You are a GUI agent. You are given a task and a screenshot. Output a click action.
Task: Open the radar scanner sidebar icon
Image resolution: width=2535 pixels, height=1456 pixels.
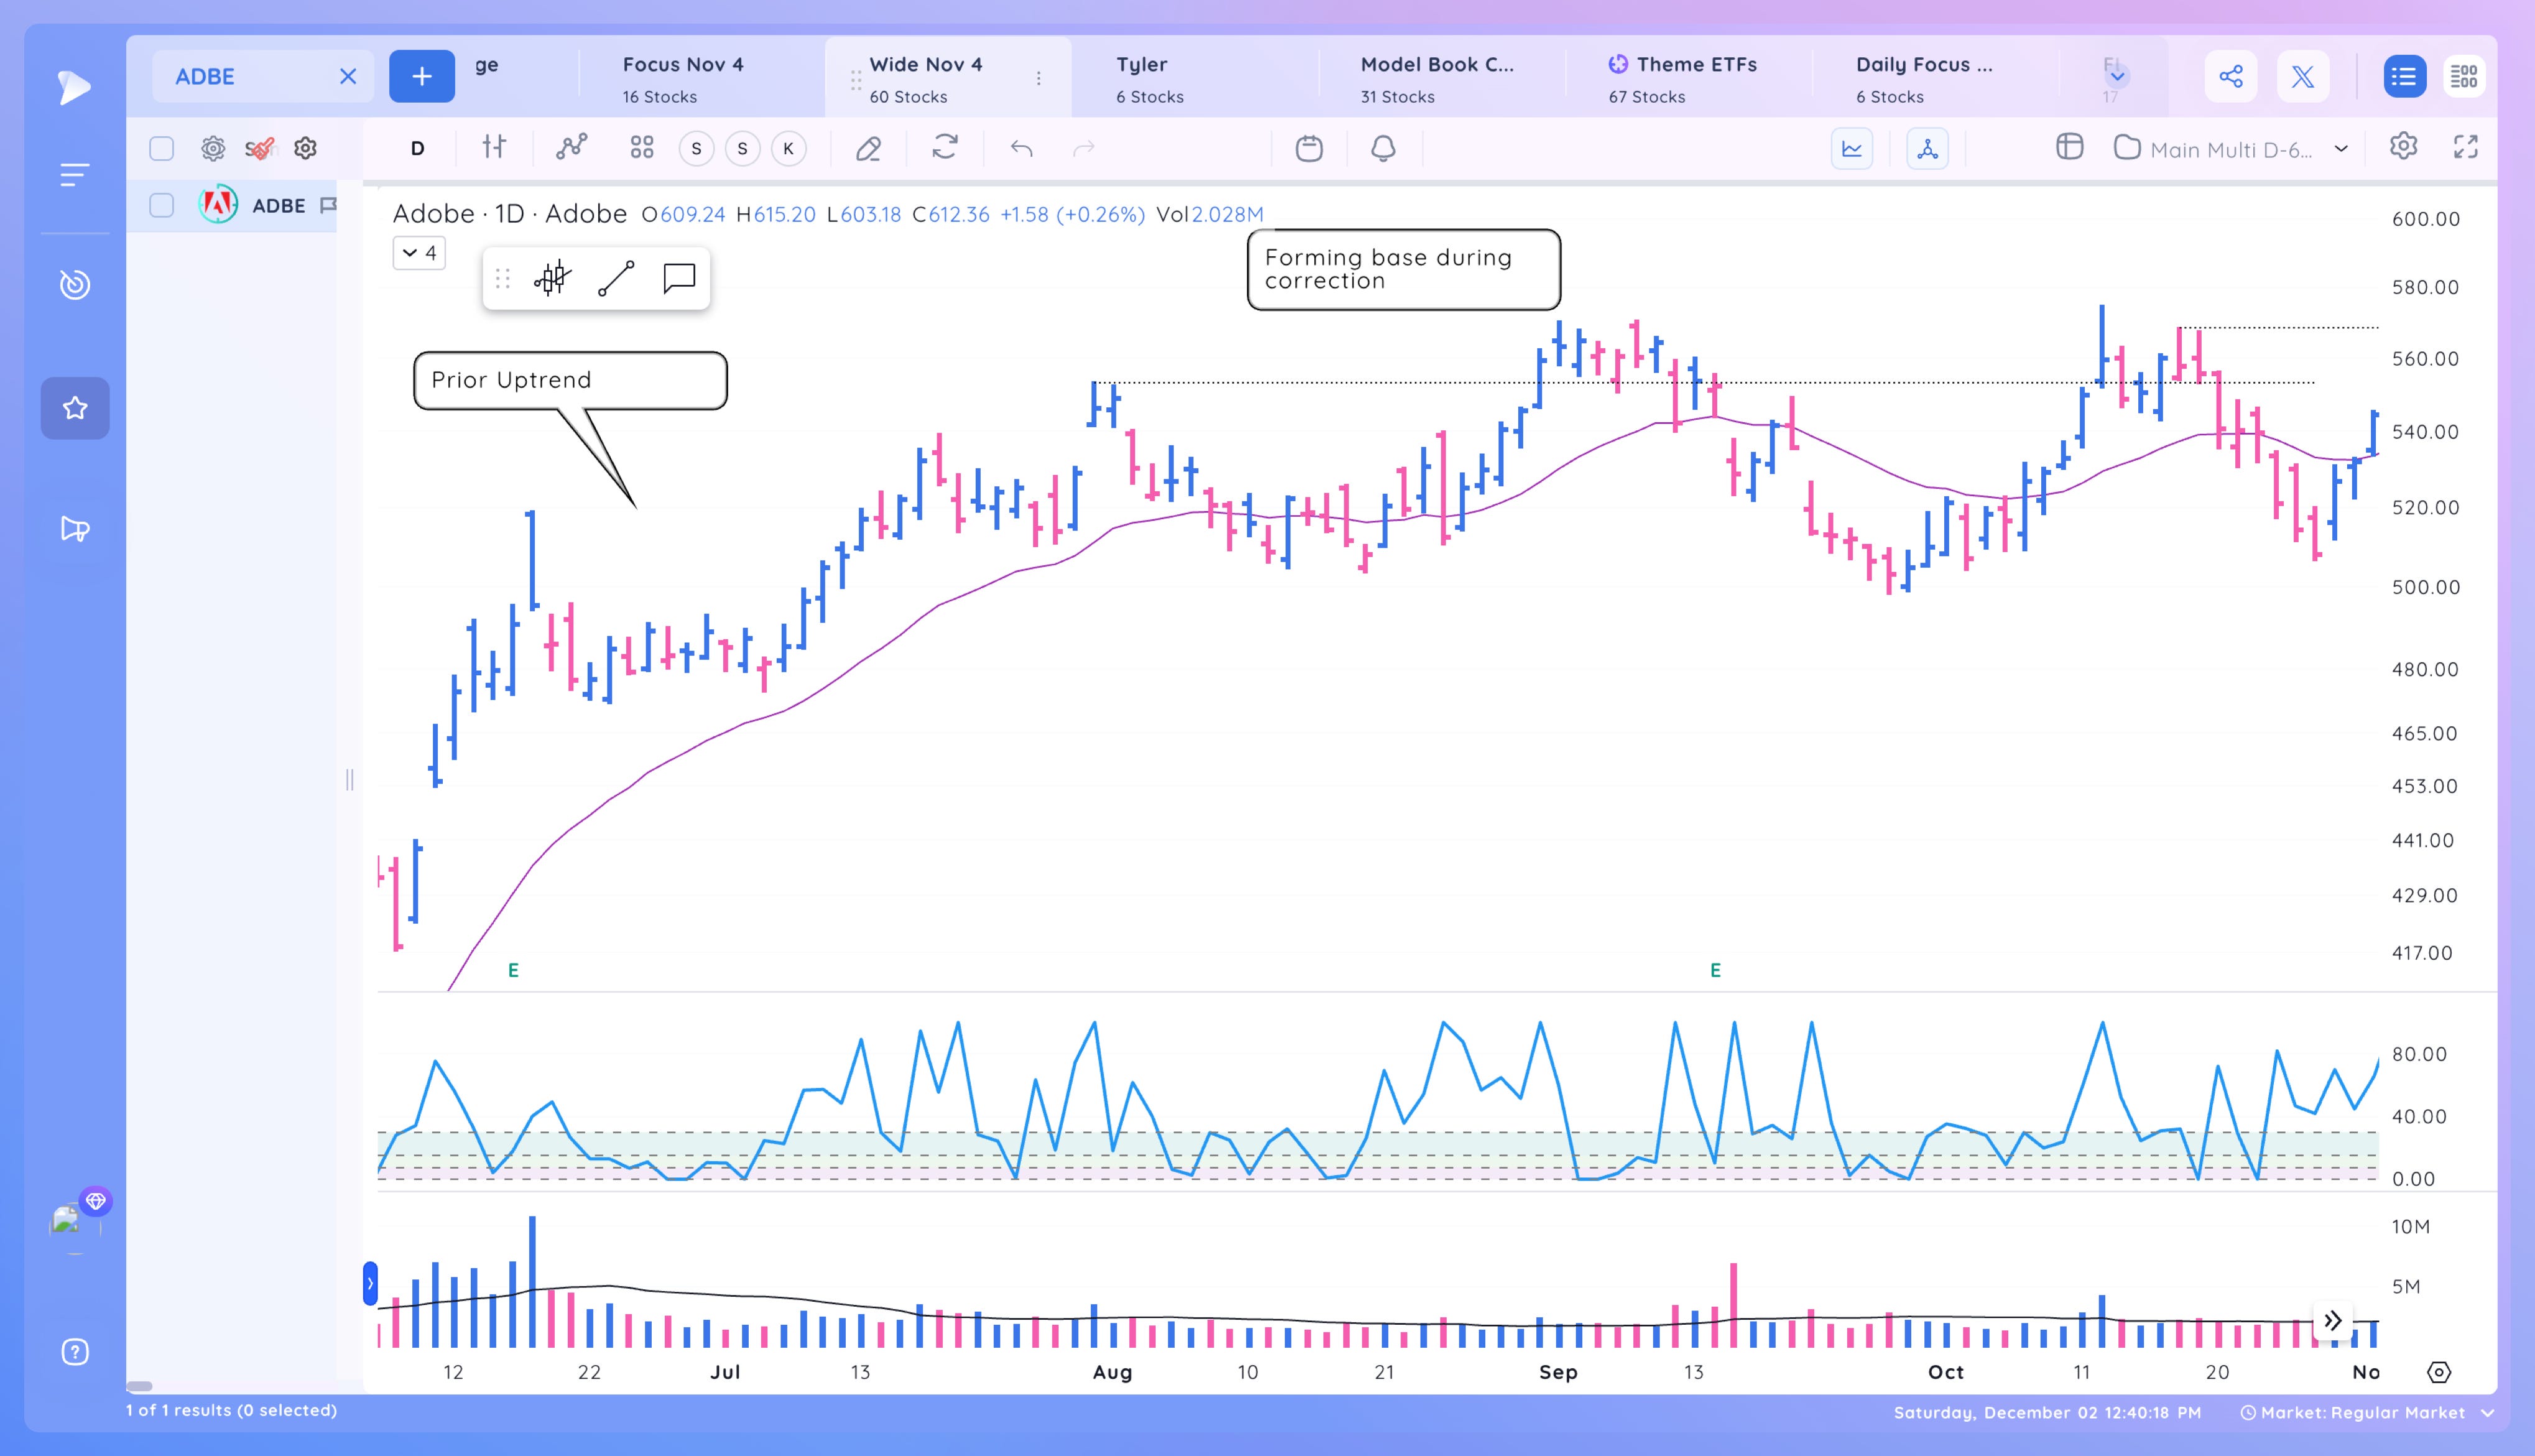click(x=74, y=285)
